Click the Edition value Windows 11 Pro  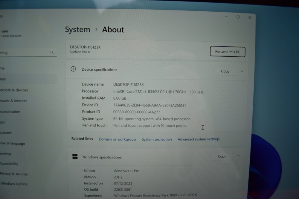(126, 171)
